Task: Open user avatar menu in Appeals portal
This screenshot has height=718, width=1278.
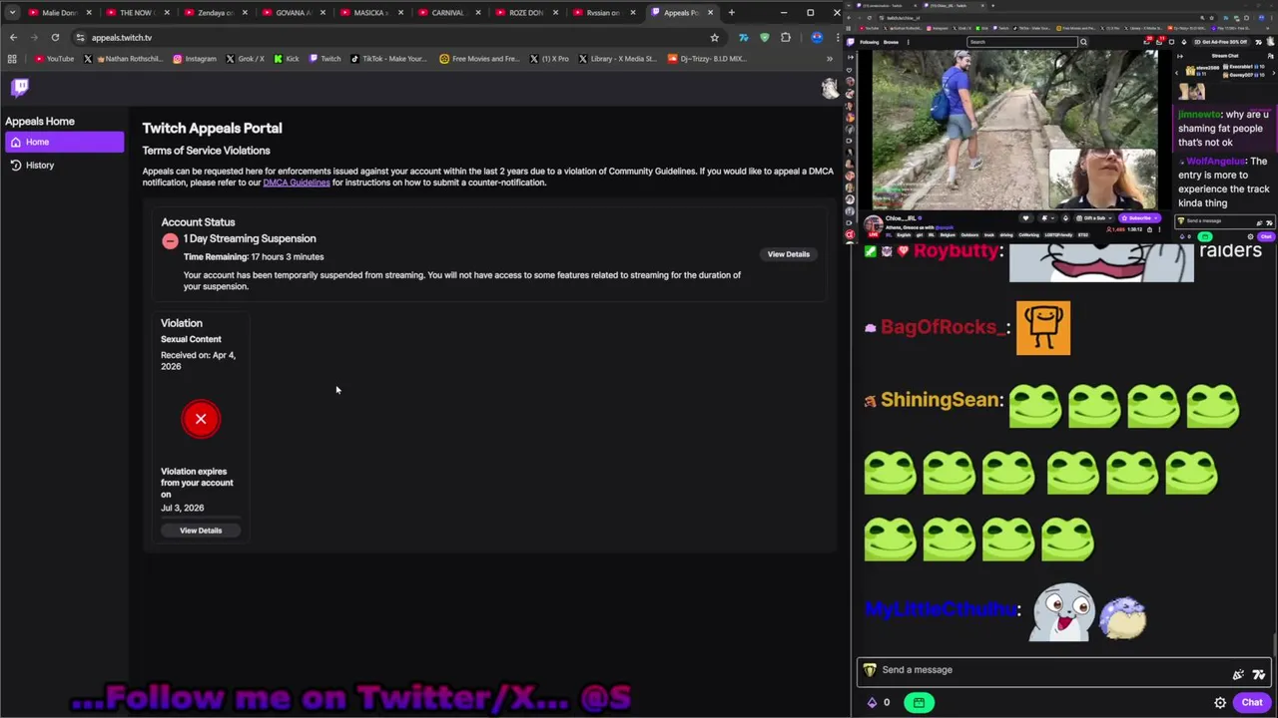Action: [x=830, y=88]
